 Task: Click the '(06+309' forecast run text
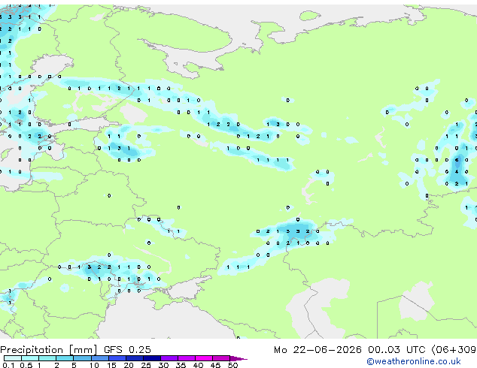[454, 350]
